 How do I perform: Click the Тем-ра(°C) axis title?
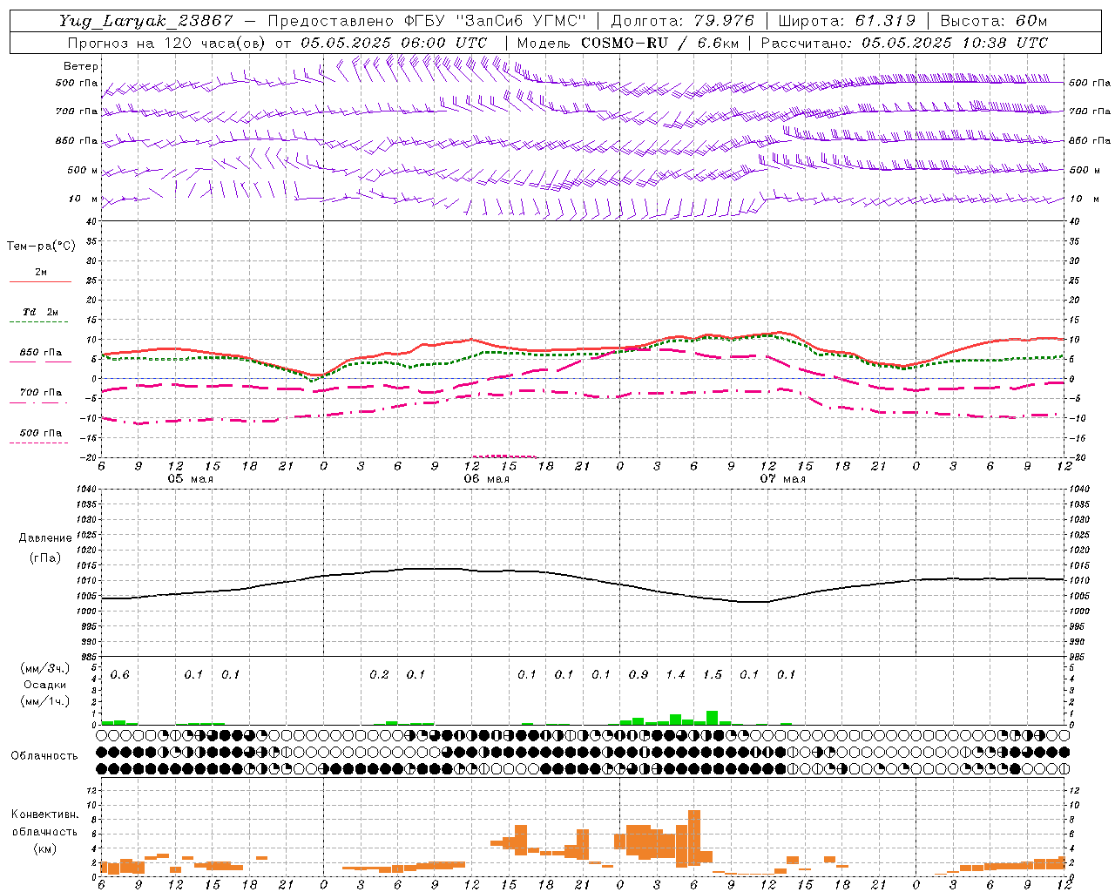point(41,247)
